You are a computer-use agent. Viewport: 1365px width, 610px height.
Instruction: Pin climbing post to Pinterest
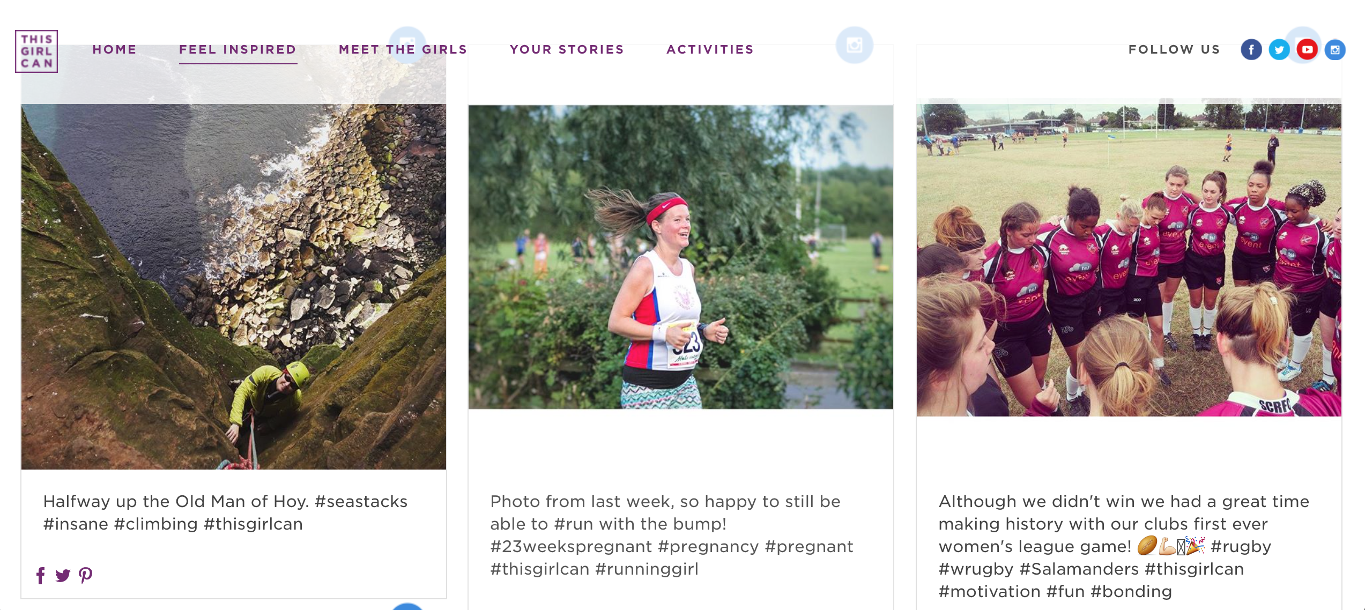click(85, 575)
